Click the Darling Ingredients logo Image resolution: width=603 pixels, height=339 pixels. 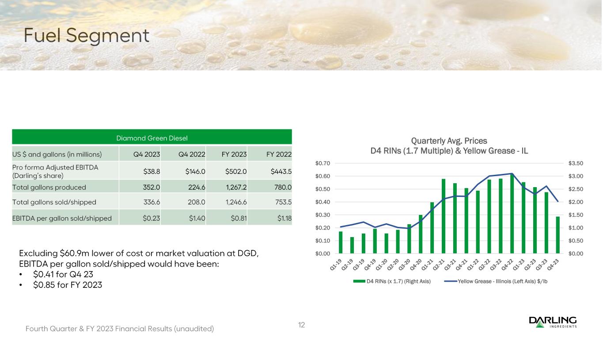point(552,322)
